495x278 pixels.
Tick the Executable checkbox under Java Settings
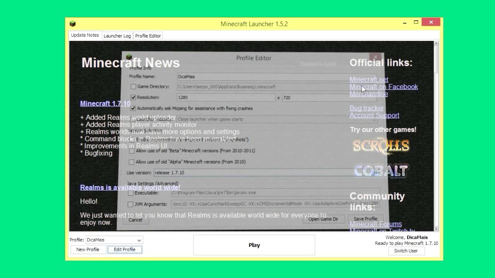point(131,193)
